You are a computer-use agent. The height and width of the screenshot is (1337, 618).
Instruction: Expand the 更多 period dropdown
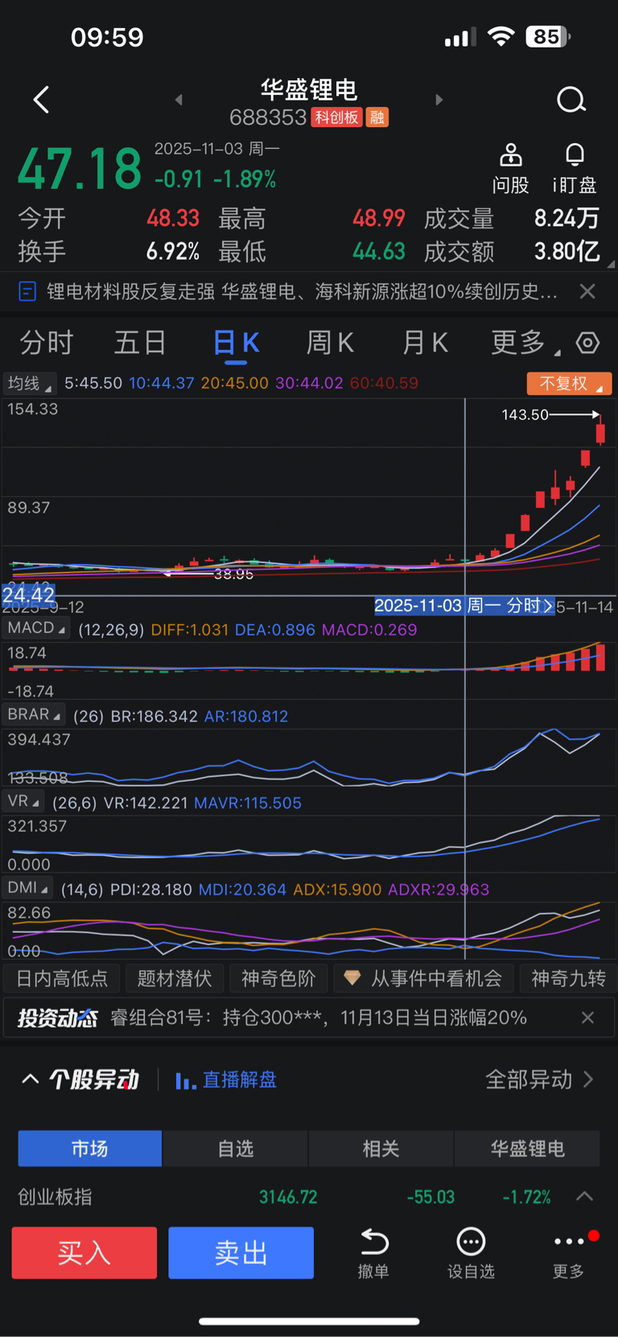(x=526, y=343)
